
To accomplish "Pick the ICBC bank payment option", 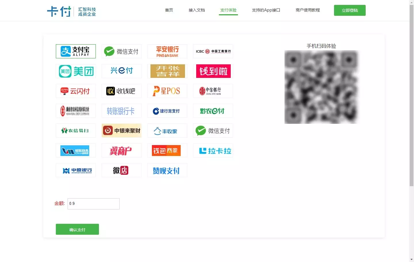I will coord(213,51).
